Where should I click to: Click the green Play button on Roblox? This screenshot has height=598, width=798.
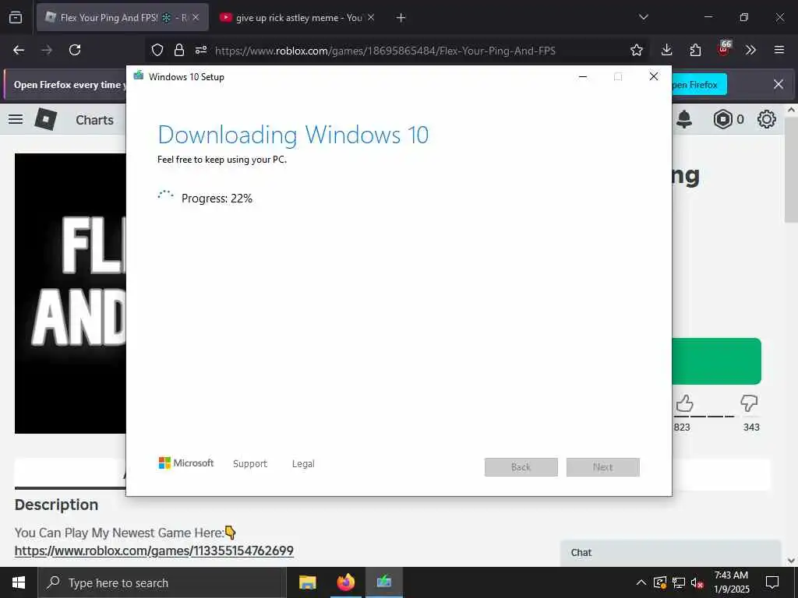click(717, 361)
